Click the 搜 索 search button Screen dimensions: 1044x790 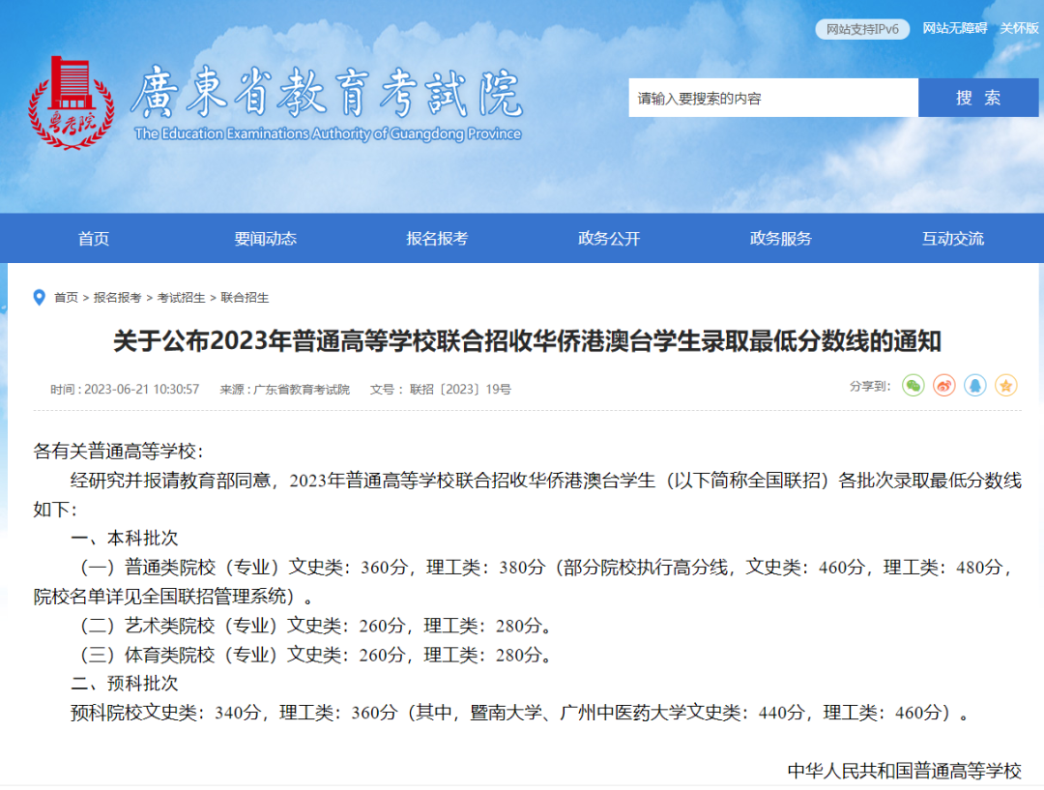(978, 98)
